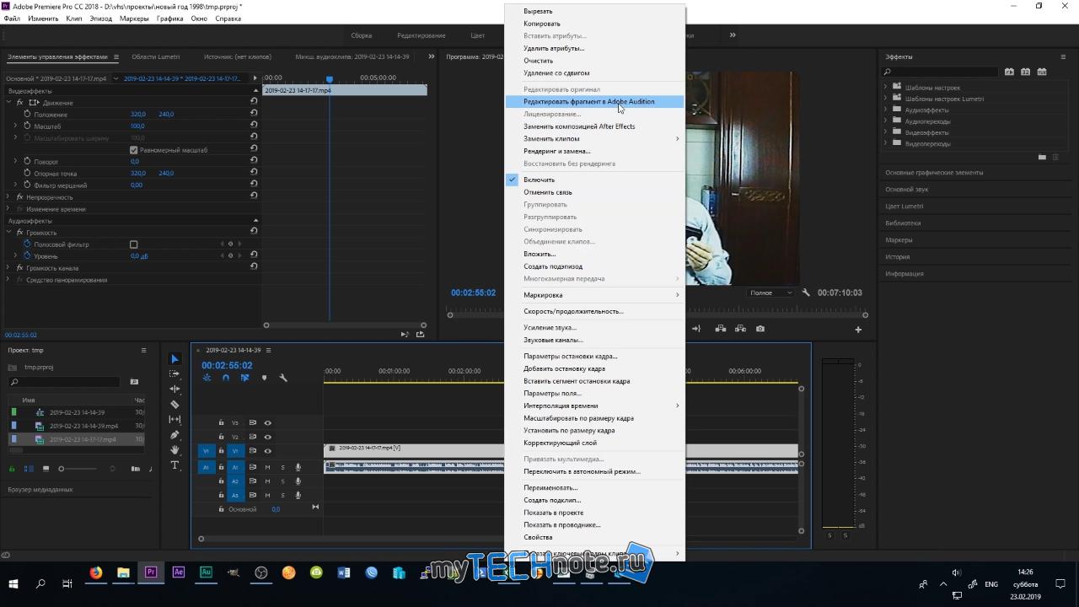Choose Редактировать фрагмент в Adobe Audition

point(594,101)
